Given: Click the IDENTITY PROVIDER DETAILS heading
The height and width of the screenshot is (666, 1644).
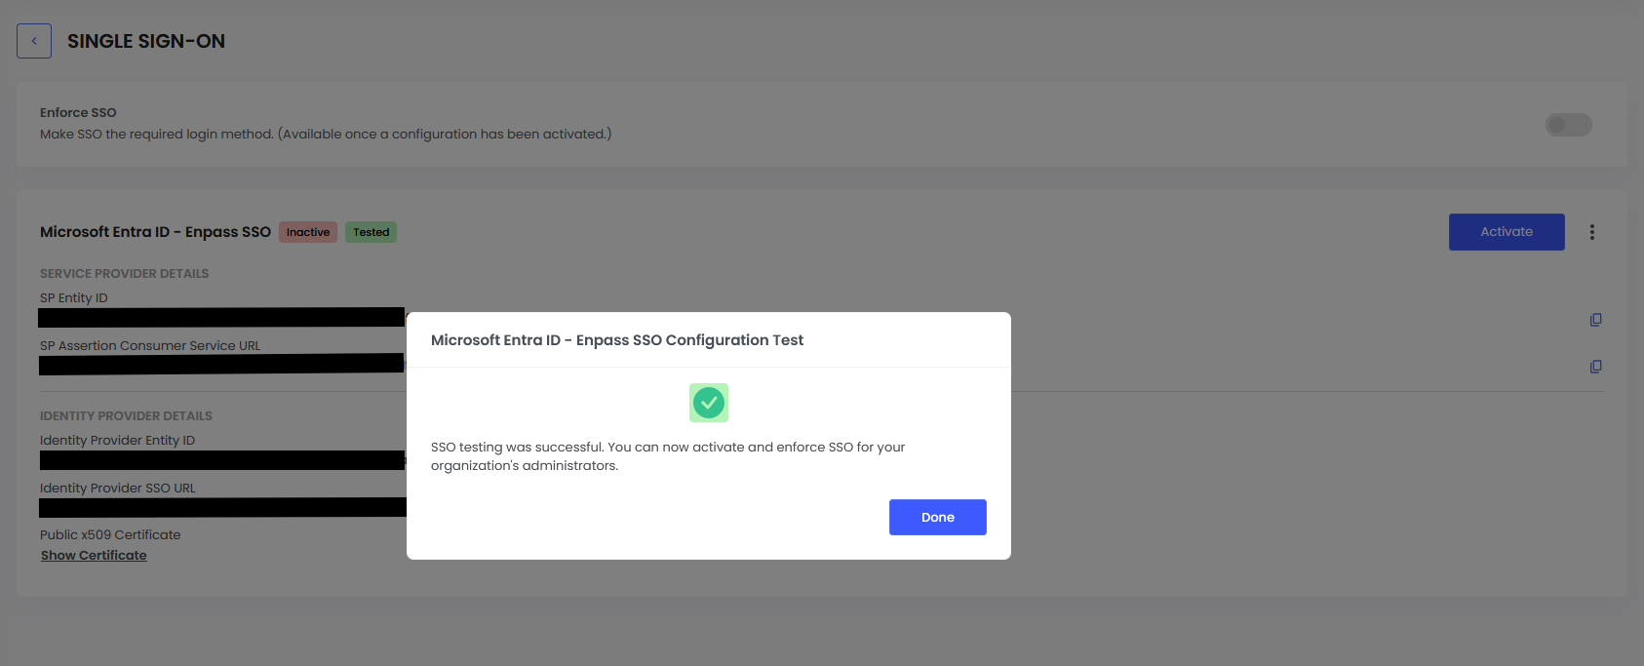Looking at the screenshot, I should (126, 416).
